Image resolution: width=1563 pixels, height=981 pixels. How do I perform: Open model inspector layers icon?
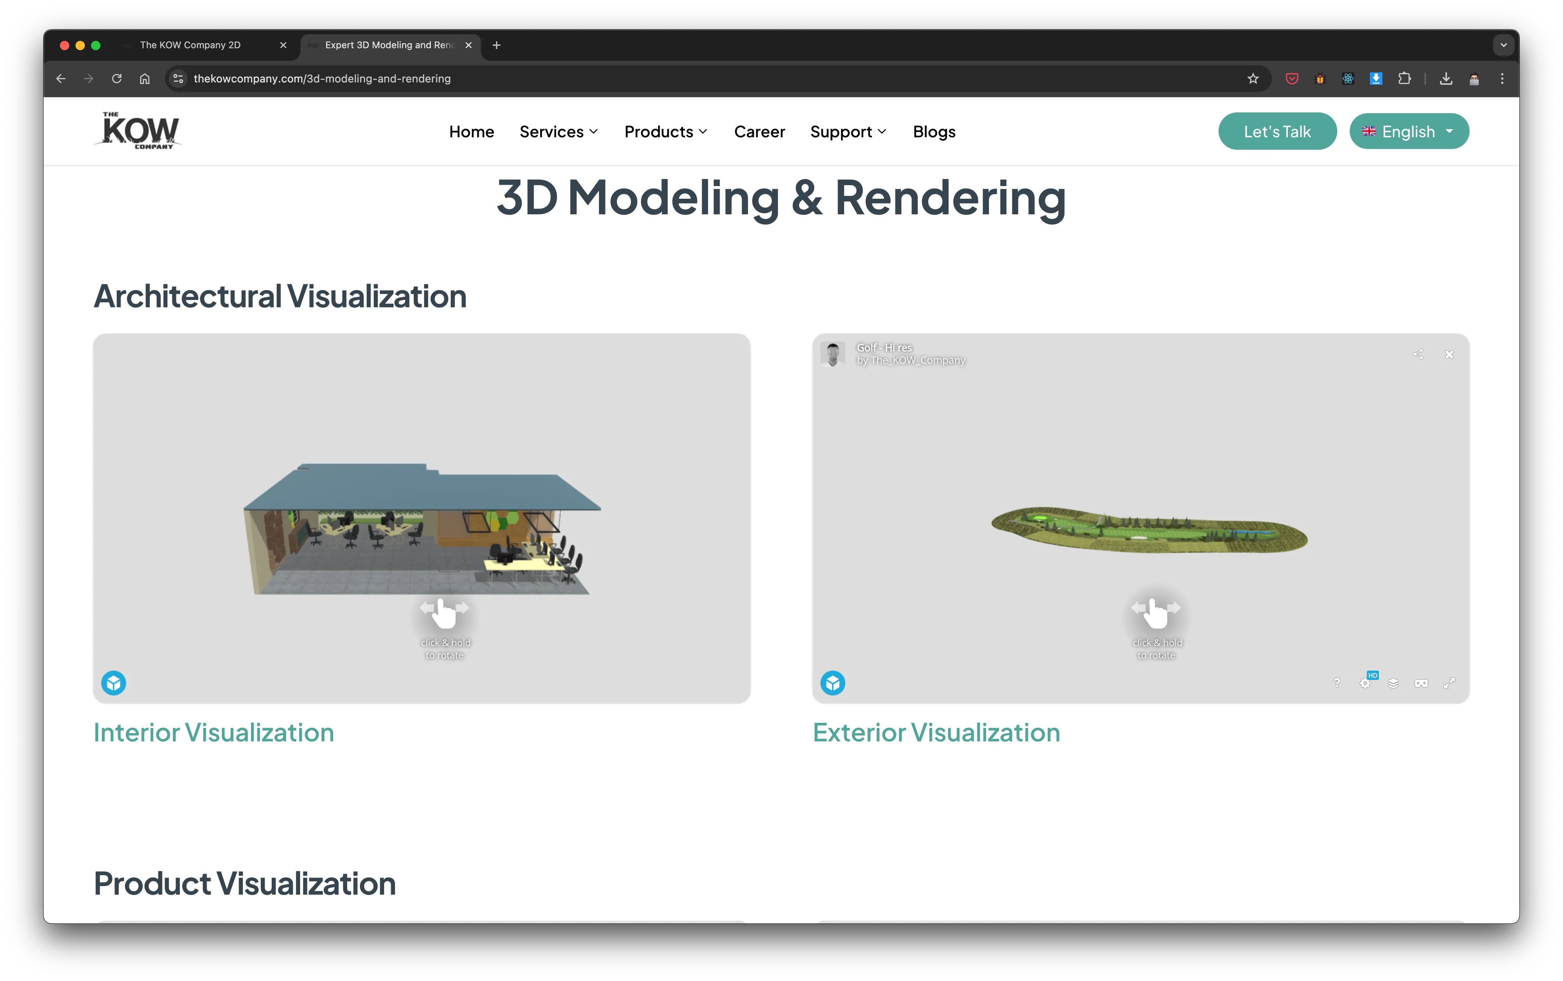pos(1393,683)
